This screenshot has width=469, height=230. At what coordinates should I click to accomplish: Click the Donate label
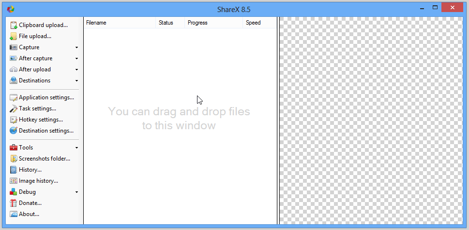point(30,203)
